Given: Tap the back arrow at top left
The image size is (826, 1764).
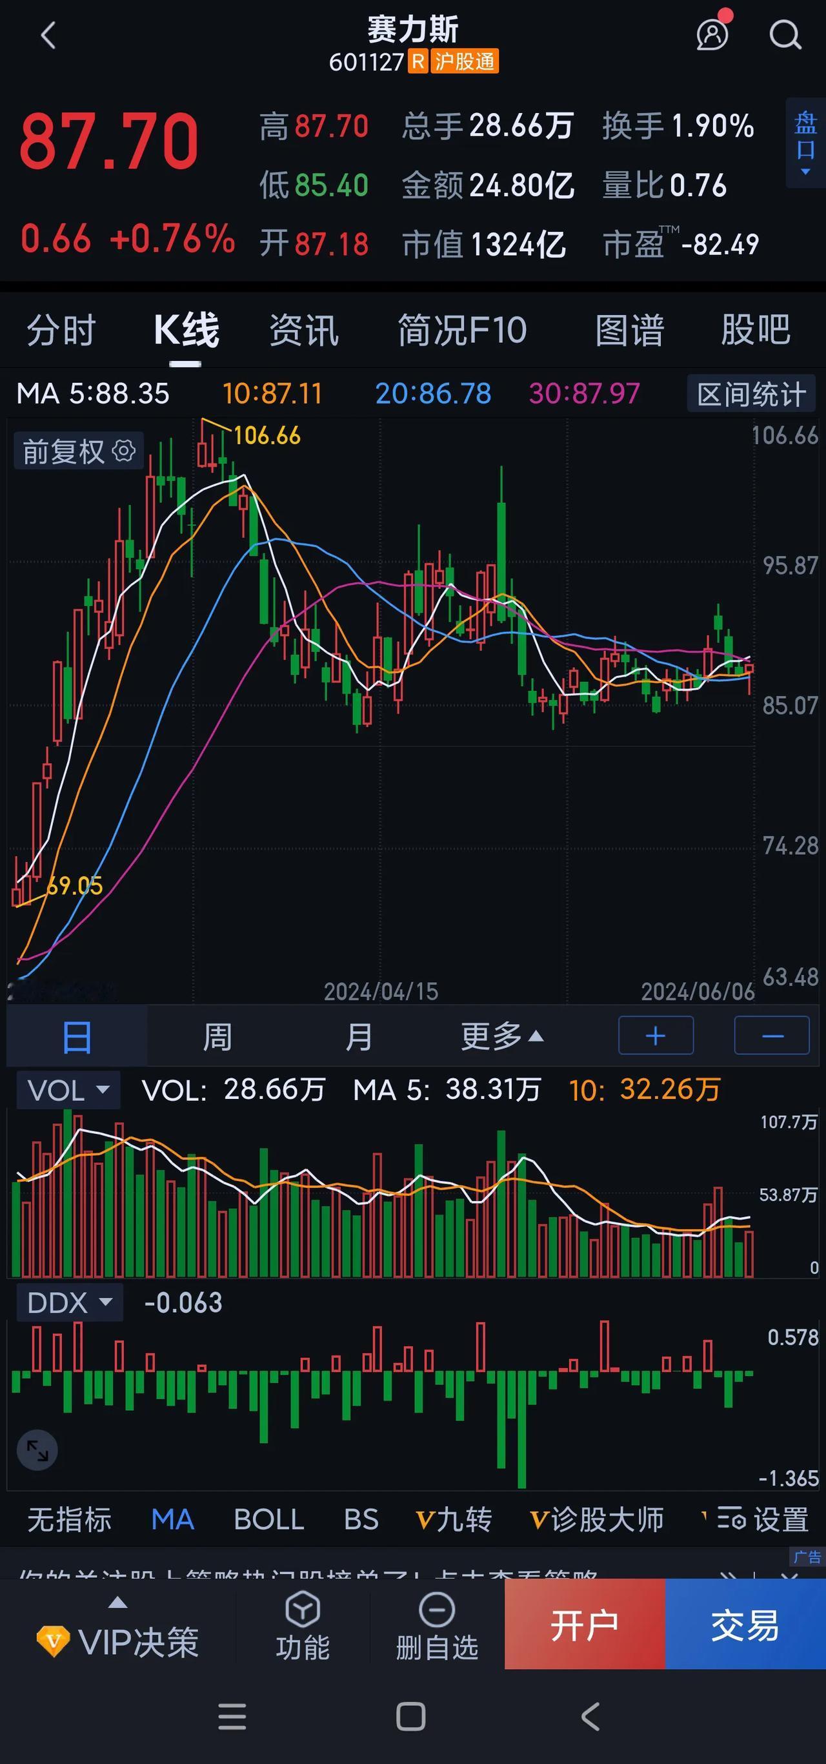Looking at the screenshot, I should point(48,36).
